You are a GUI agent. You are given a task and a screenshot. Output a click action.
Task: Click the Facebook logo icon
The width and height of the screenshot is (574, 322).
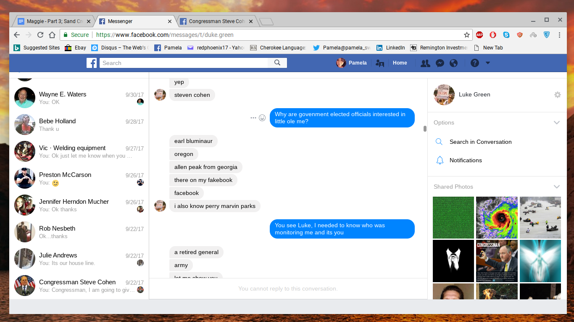coord(92,63)
